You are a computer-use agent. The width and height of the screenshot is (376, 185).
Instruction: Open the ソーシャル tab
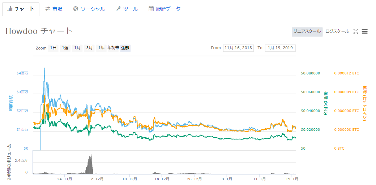(x=89, y=9)
